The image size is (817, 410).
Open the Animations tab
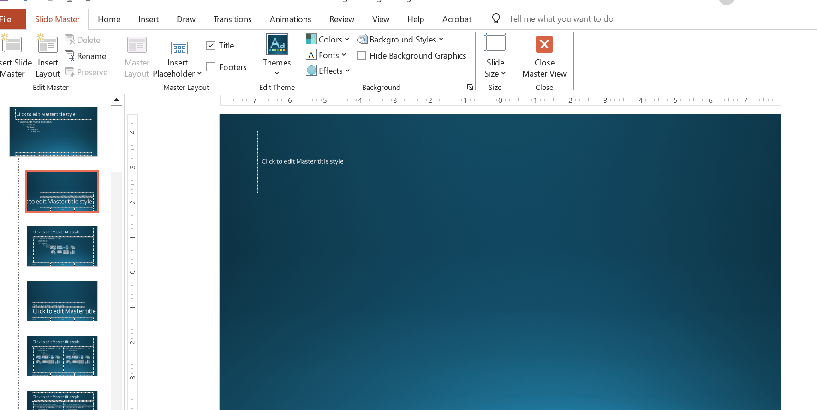[x=291, y=19]
